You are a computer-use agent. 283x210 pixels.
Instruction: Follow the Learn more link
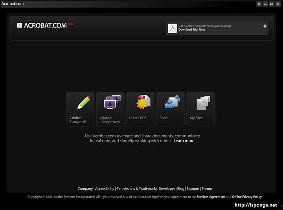(184, 141)
